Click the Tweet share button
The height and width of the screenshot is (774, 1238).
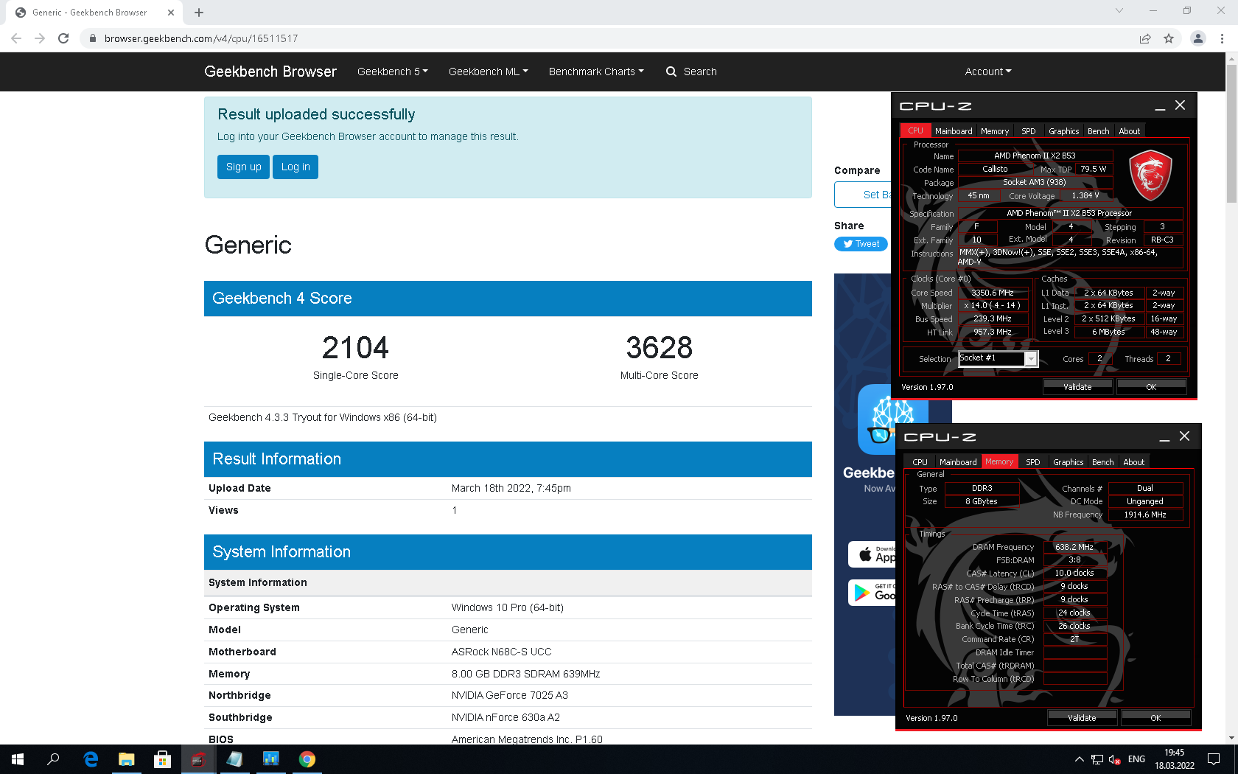pos(861,244)
